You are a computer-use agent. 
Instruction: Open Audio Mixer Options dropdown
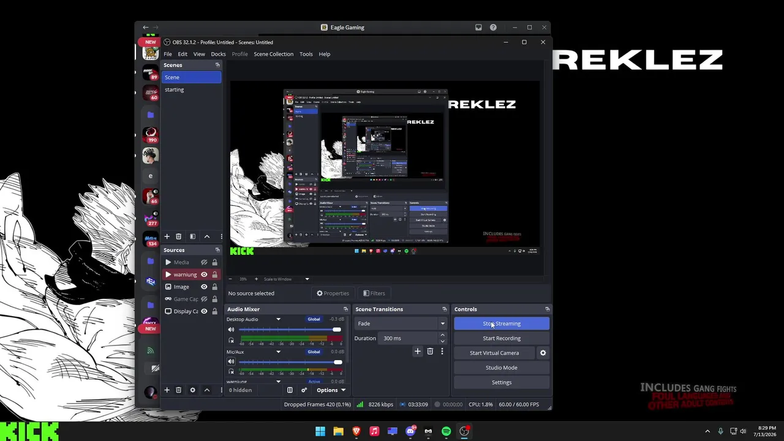click(331, 390)
